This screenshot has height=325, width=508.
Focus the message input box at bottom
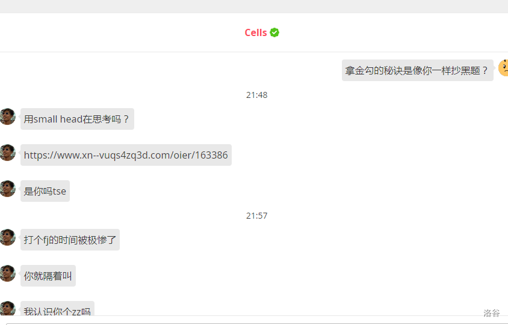256,323
